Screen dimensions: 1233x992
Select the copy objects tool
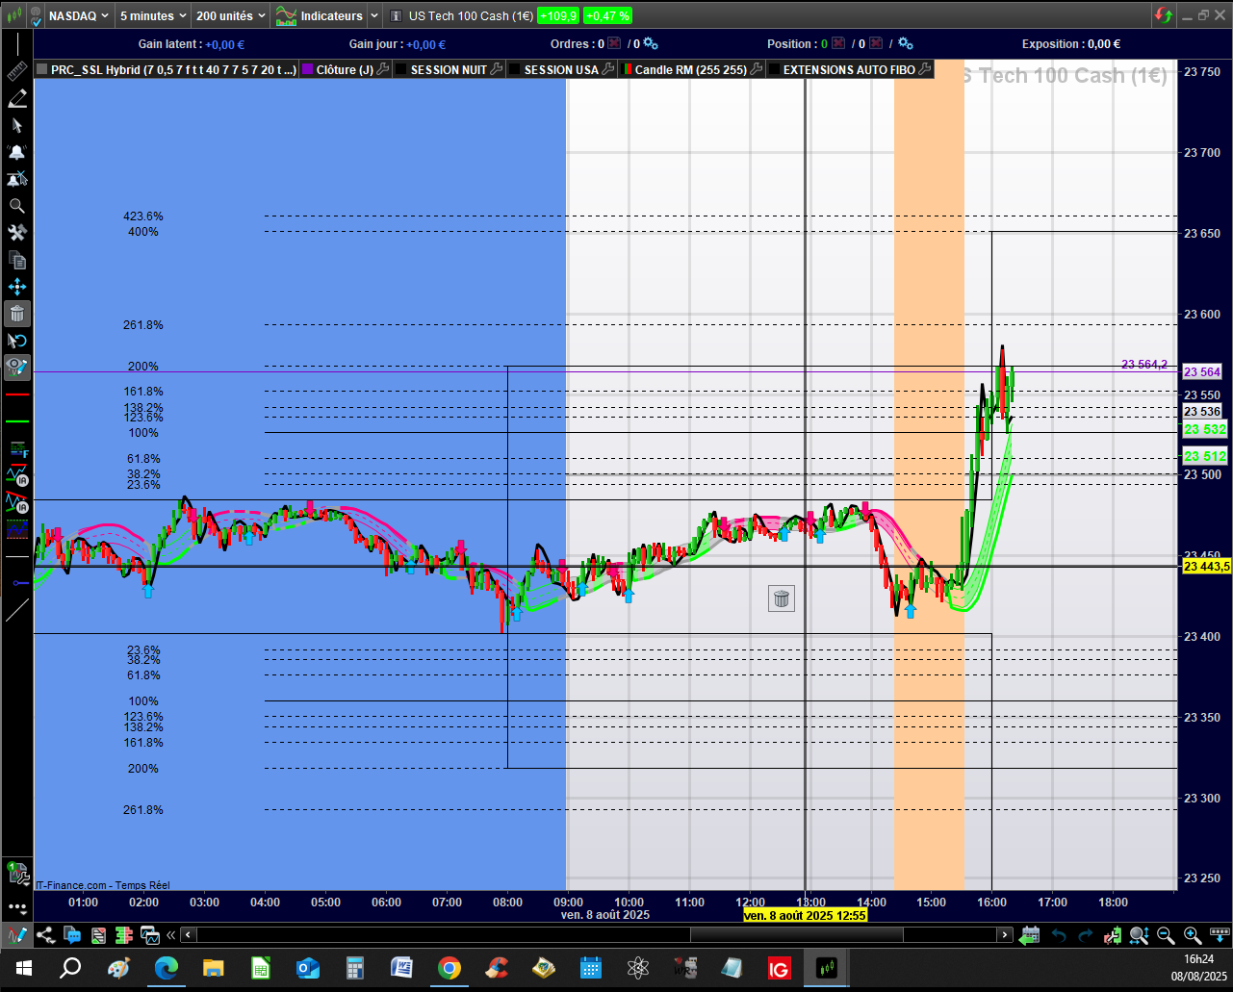[17, 260]
